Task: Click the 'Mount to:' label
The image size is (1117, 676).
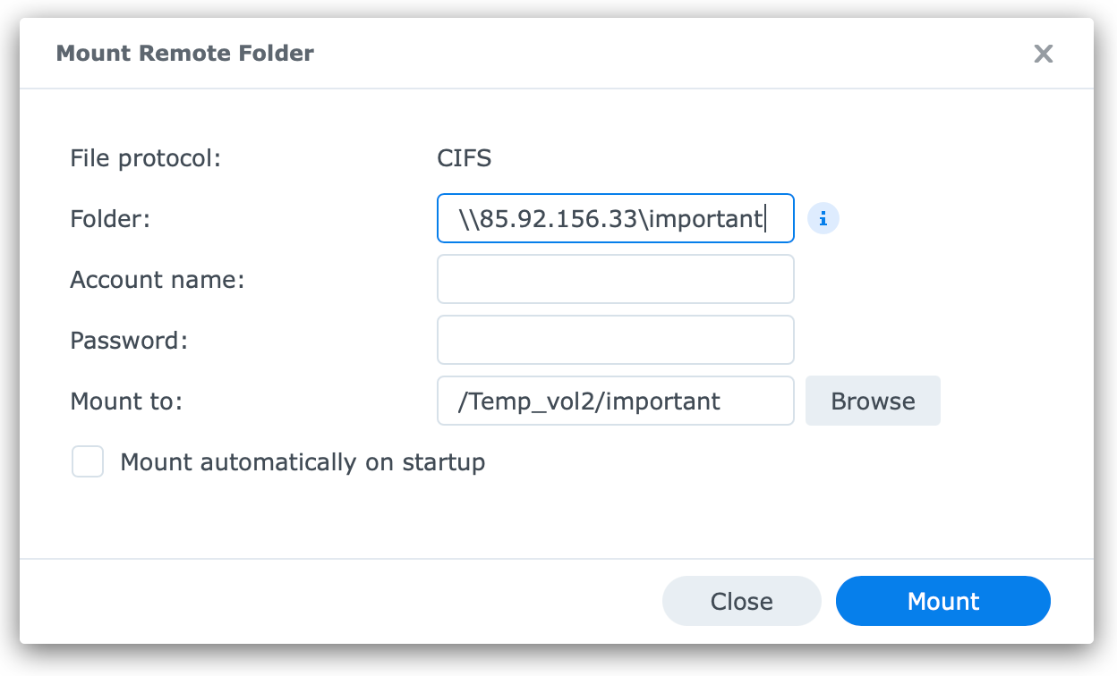Action: (x=126, y=401)
